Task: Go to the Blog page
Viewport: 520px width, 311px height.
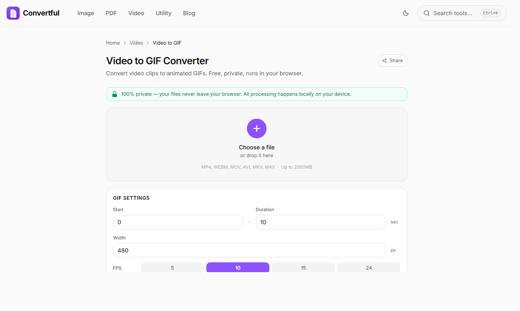Action: pyautogui.click(x=189, y=13)
